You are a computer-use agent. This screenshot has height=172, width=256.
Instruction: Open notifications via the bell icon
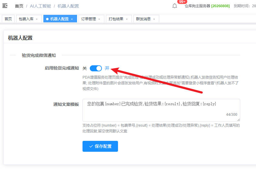click(x=174, y=6)
